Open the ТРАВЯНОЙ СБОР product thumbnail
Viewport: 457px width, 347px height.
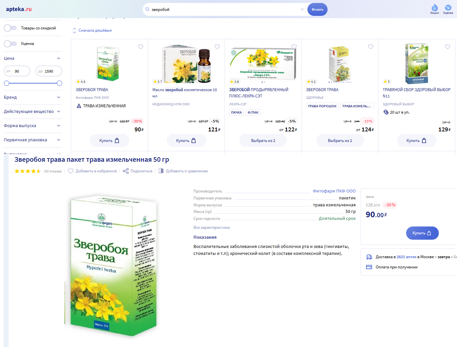pyautogui.click(x=417, y=64)
